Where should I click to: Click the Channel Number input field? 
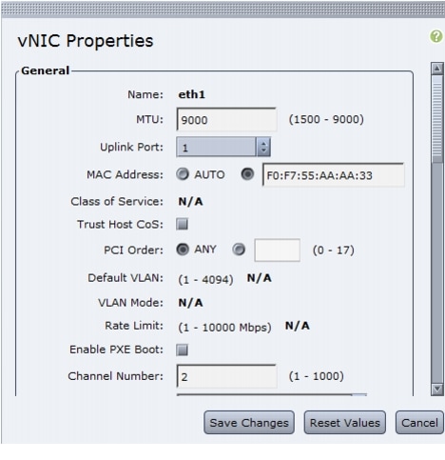tap(226, 376)
